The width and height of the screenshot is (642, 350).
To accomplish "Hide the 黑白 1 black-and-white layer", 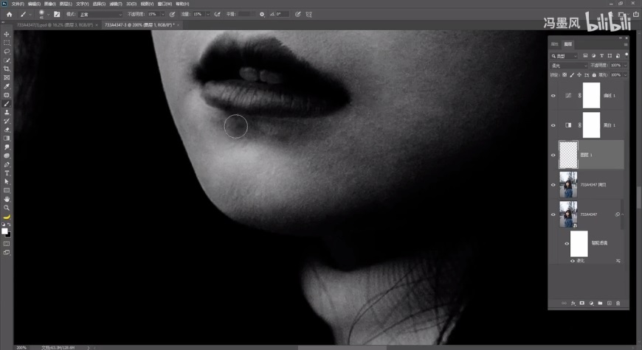I will [x=553, y=125].
